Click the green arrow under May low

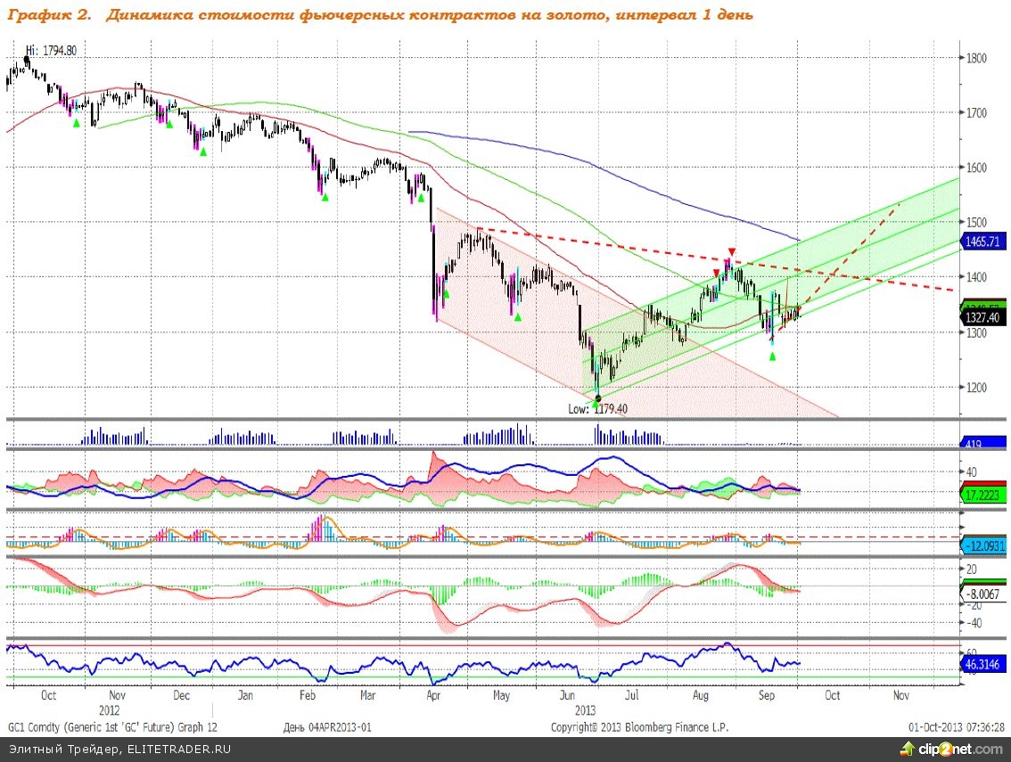point(518,317)
